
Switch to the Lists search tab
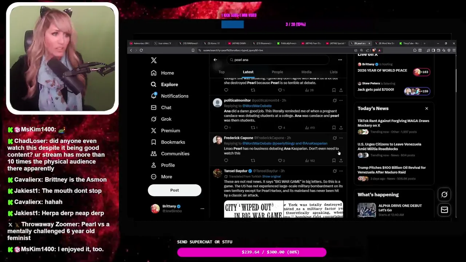tap(333, 72)
